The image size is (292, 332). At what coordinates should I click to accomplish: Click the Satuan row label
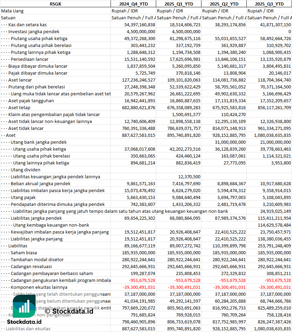[x=8, y=18]
